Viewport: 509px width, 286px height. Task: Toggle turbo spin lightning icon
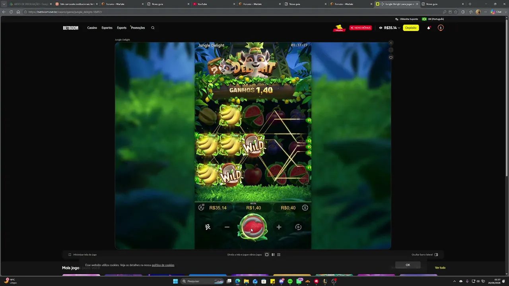(x=208, y=227)
